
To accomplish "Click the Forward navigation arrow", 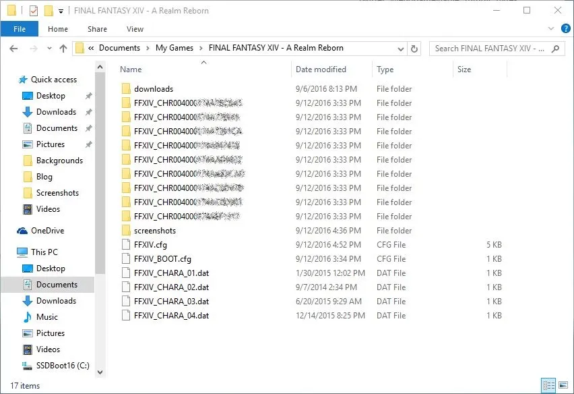I will pos(33,49).
